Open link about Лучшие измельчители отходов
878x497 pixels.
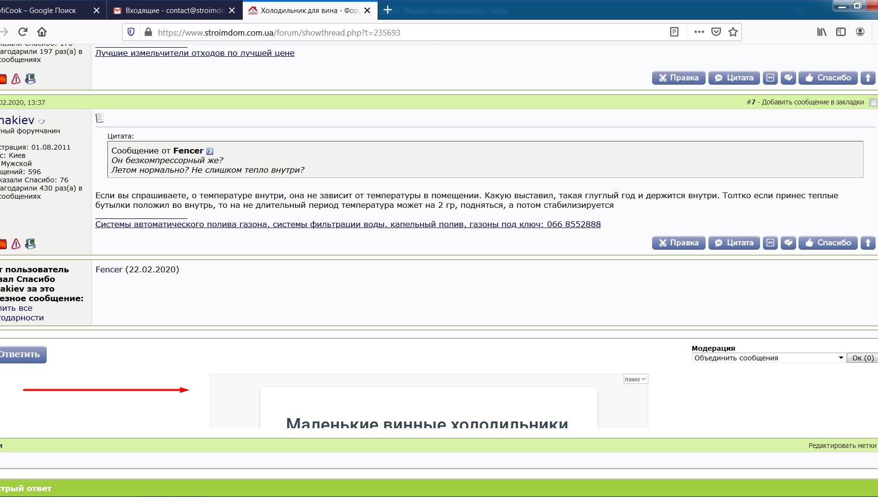195,53
